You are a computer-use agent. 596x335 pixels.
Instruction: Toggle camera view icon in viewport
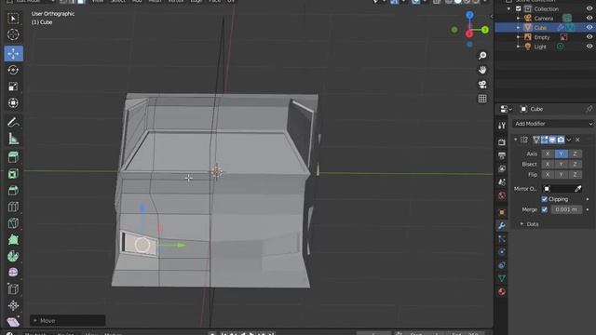[x=482, y=85]
